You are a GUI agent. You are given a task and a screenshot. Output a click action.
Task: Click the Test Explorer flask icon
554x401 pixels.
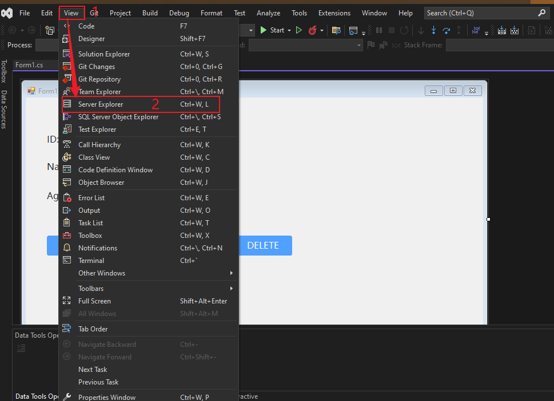pyautogui.click(x=67, y=129)
